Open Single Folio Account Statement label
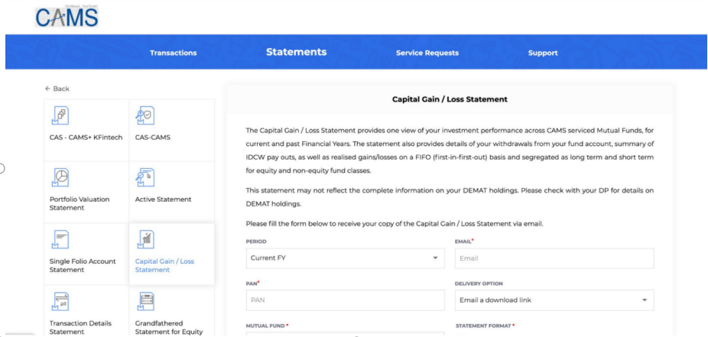 pos(83,266)
